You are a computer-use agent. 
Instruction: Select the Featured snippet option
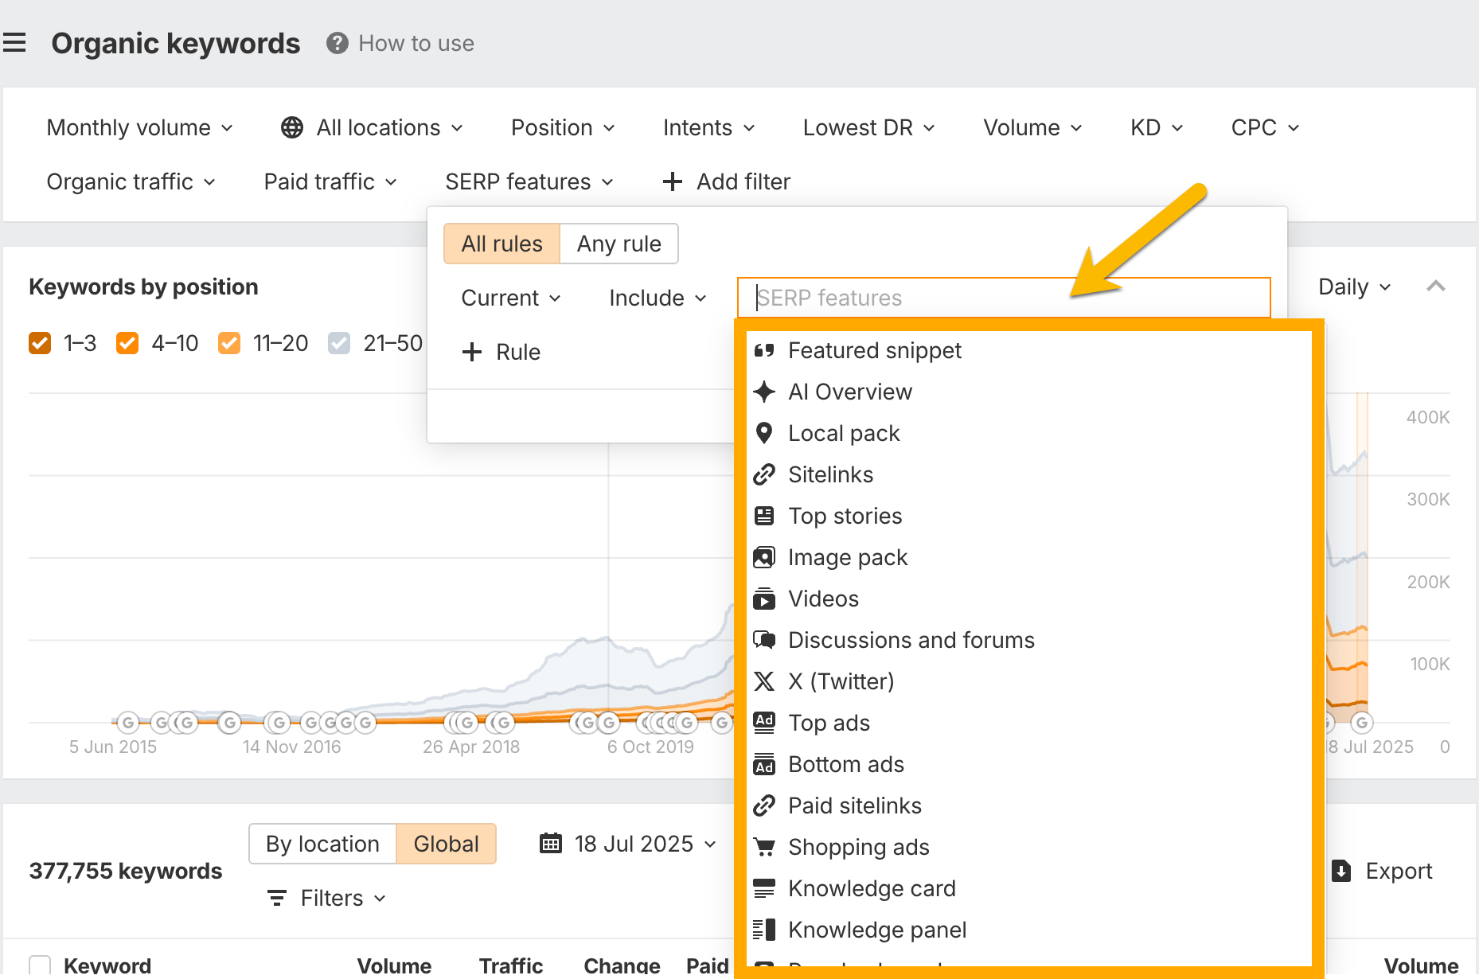click(x=874, y=349)
